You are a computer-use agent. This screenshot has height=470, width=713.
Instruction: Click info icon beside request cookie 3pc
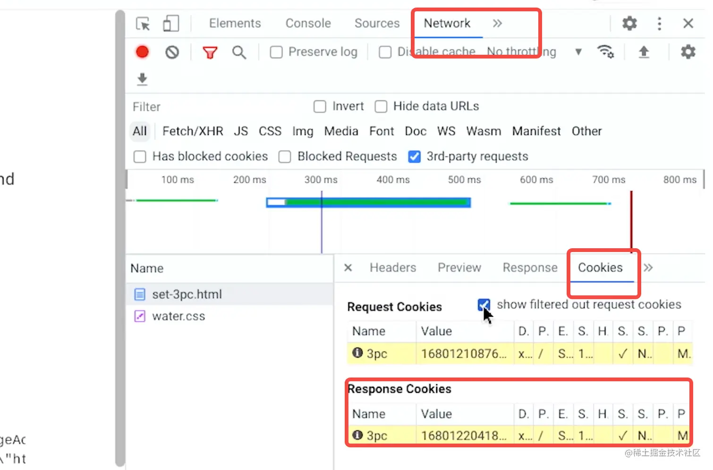click(357, 353)
